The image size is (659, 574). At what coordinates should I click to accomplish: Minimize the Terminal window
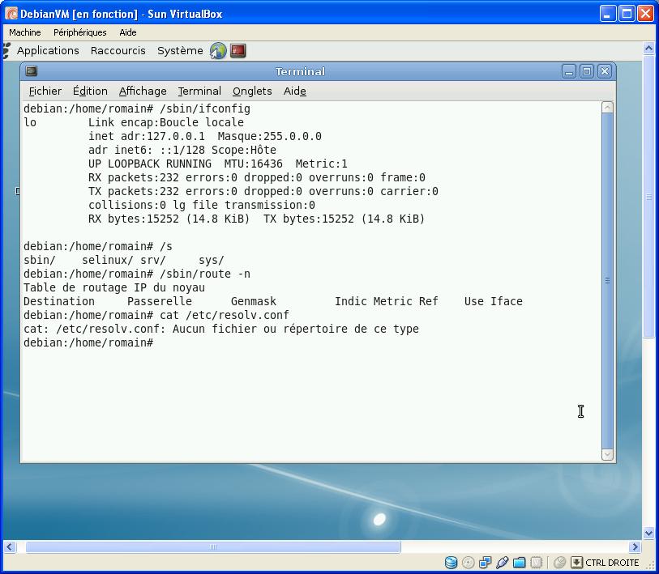point(569,71)
